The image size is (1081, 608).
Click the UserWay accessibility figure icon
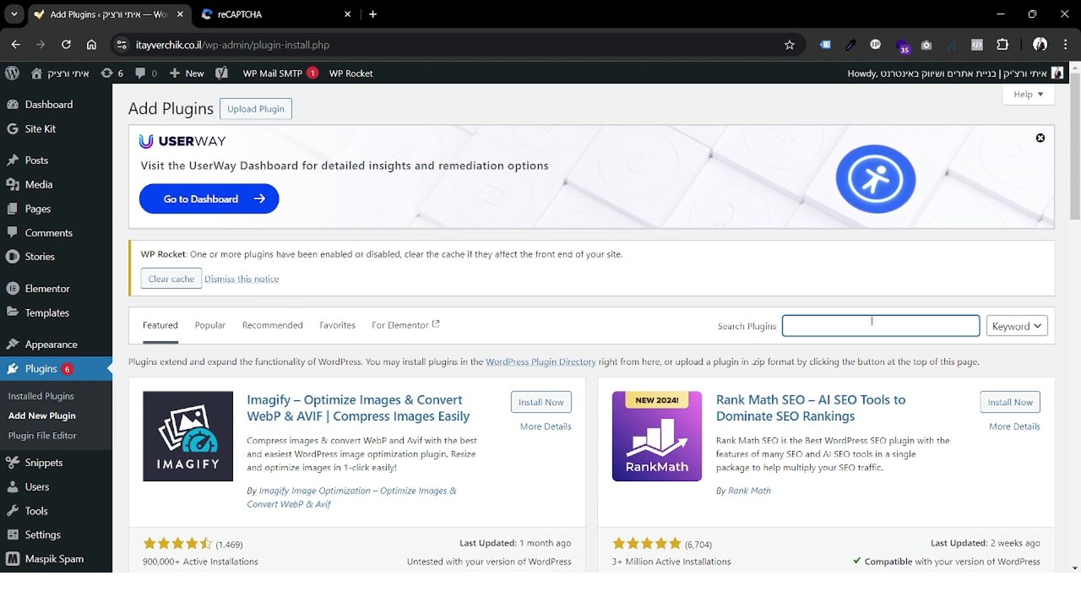point(876,179)
